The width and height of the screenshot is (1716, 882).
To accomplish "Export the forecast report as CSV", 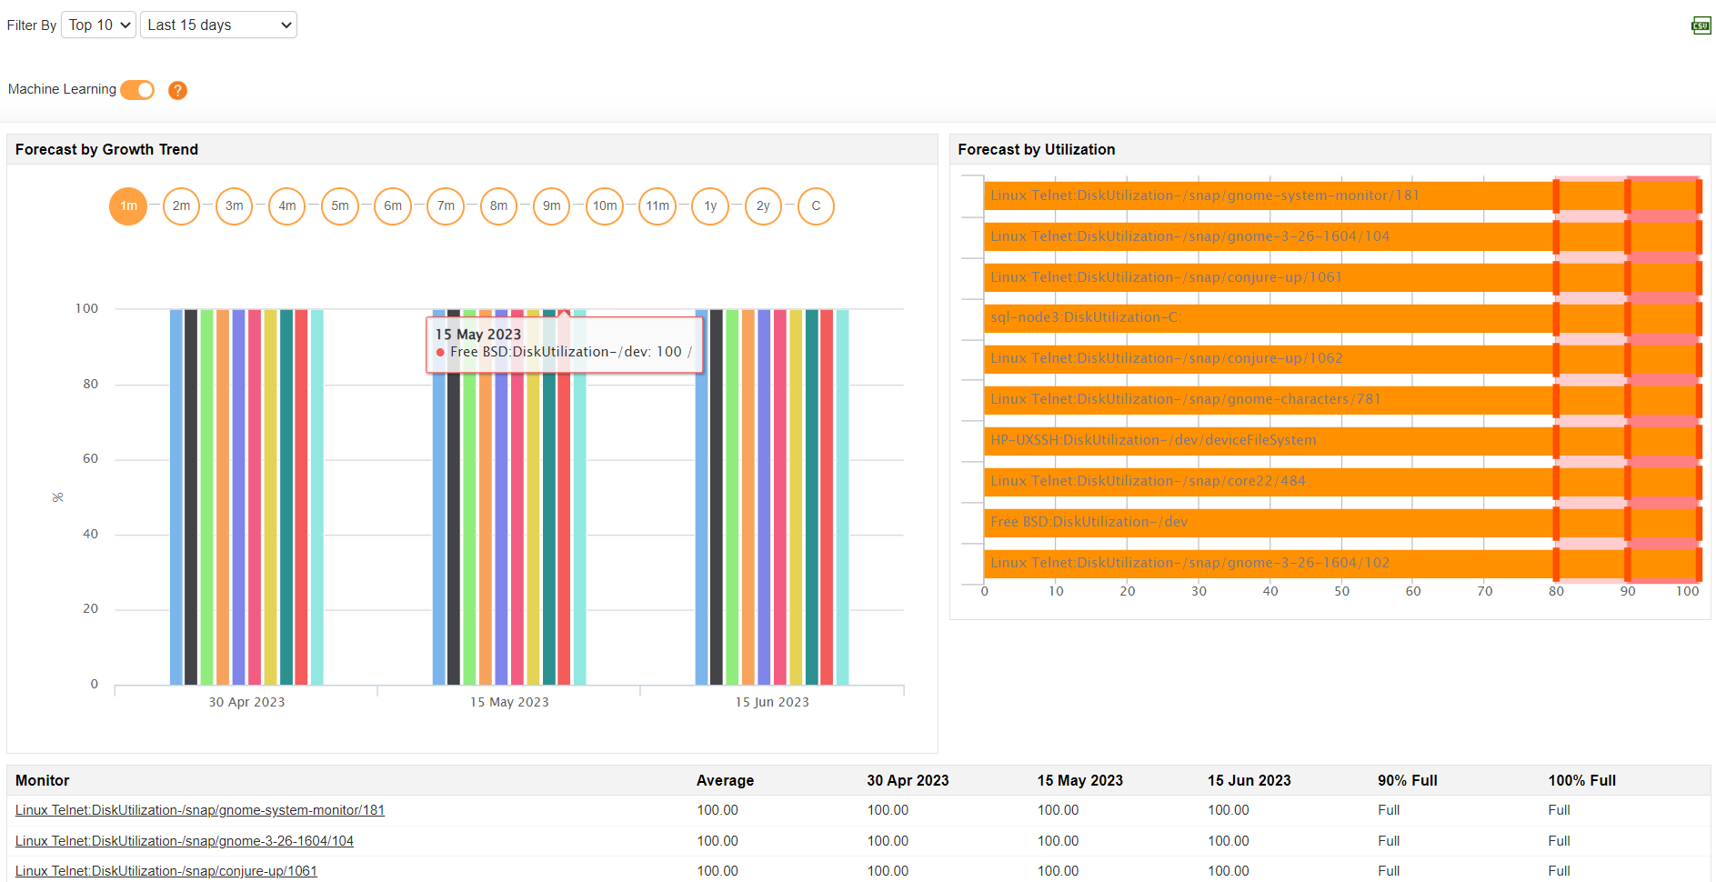I will pyautogui.click(x=1700, y=25).
